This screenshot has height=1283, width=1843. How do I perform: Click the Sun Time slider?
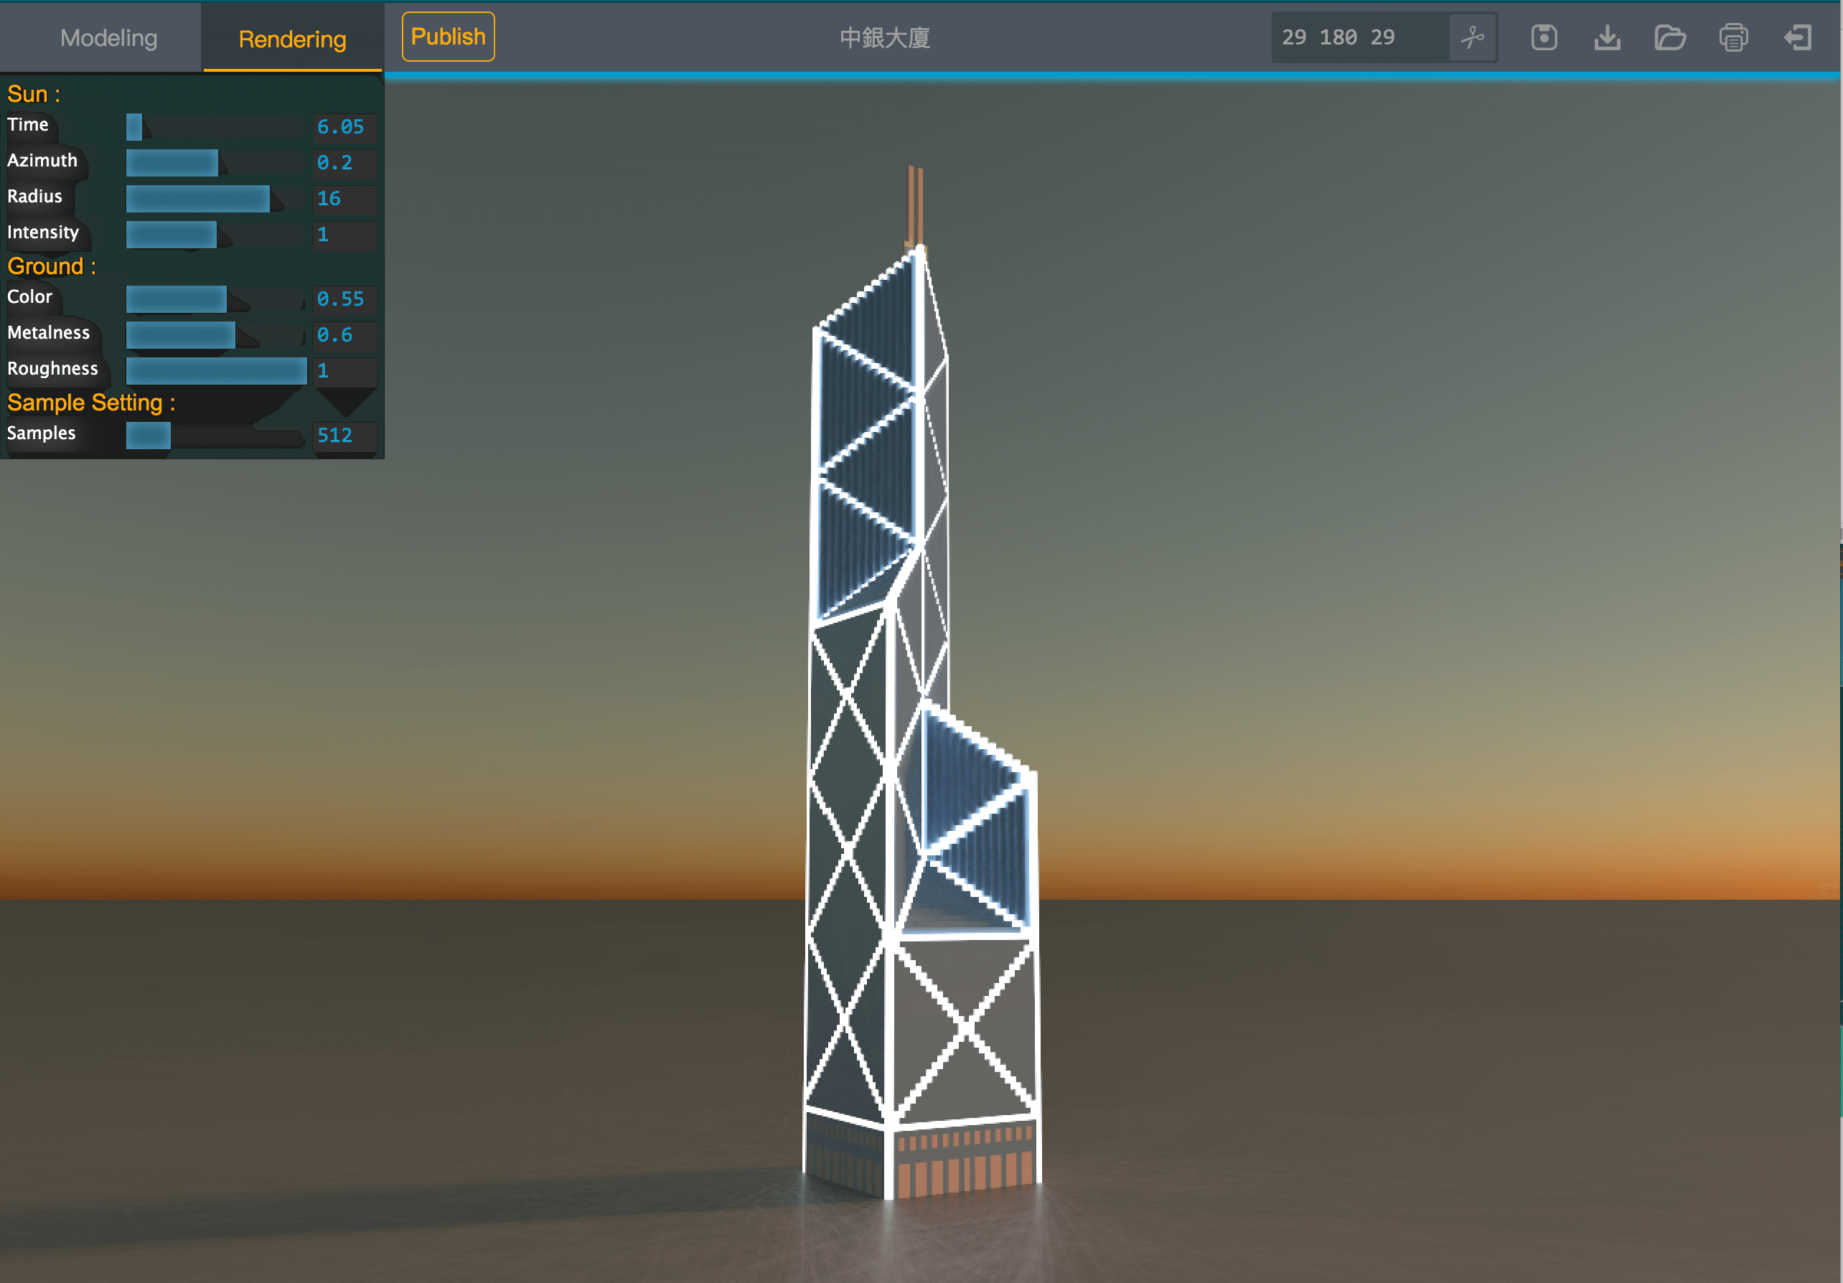(x=216, y=127)
